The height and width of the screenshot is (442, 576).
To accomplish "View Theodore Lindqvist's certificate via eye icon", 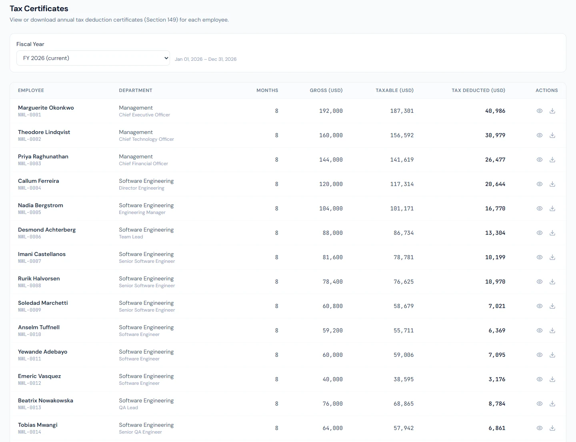I will [540, 135].
